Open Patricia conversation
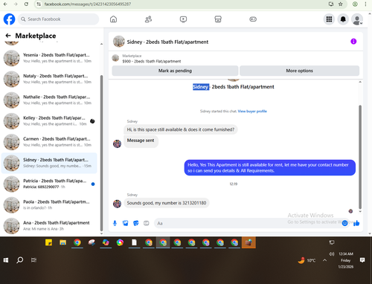Image resolution: width=372 pixels, height=284 pixels. click(49, 184)
